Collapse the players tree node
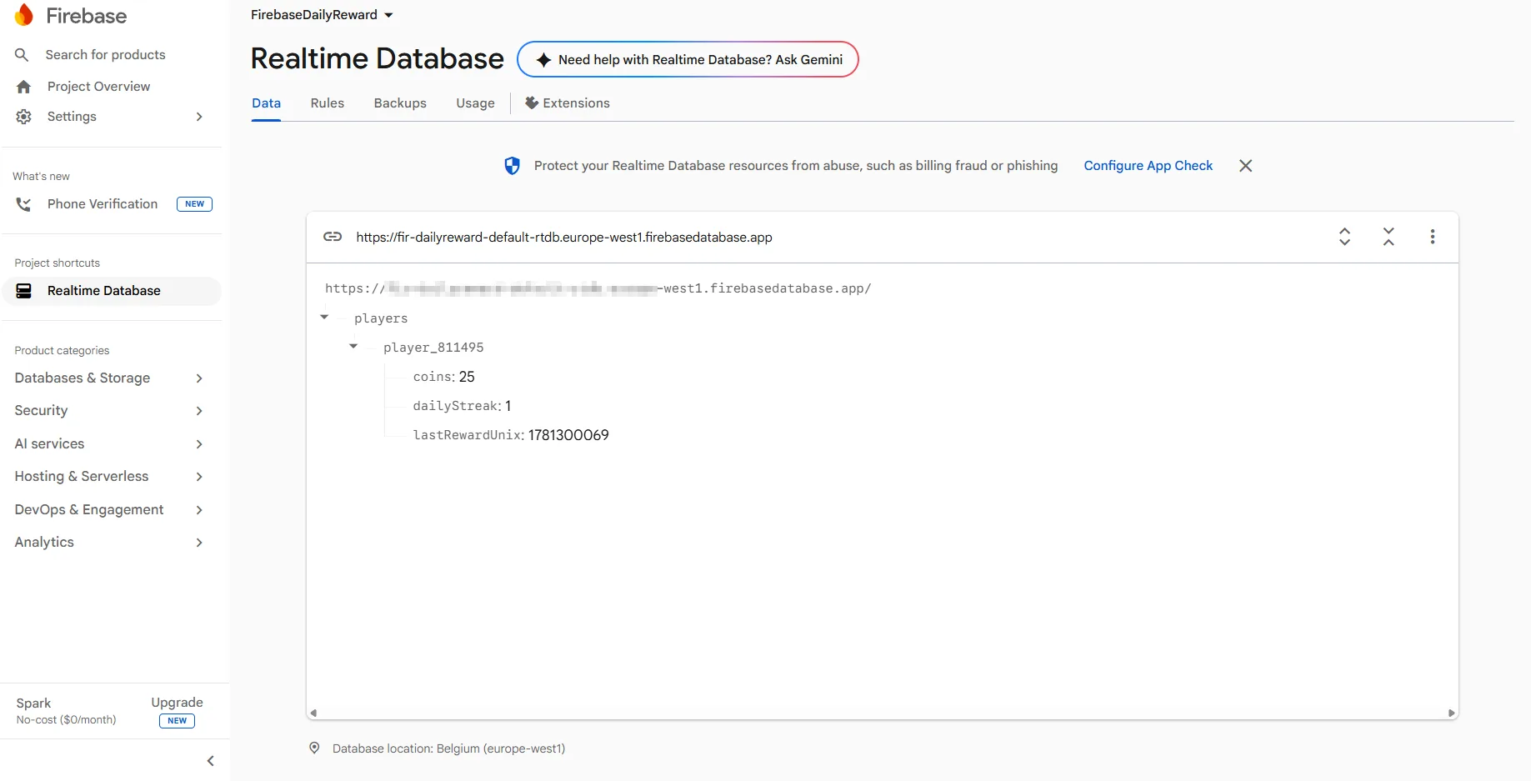The image size is (1531, 781). click(324, 318)
